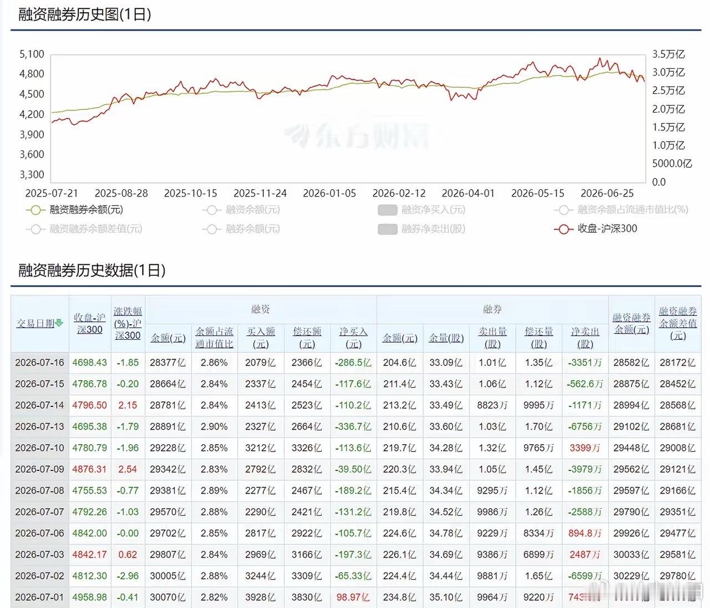Select the 2026-07-15 date cell
The width and height of the screenshot is (710, 608).
(x=39, y=384)
